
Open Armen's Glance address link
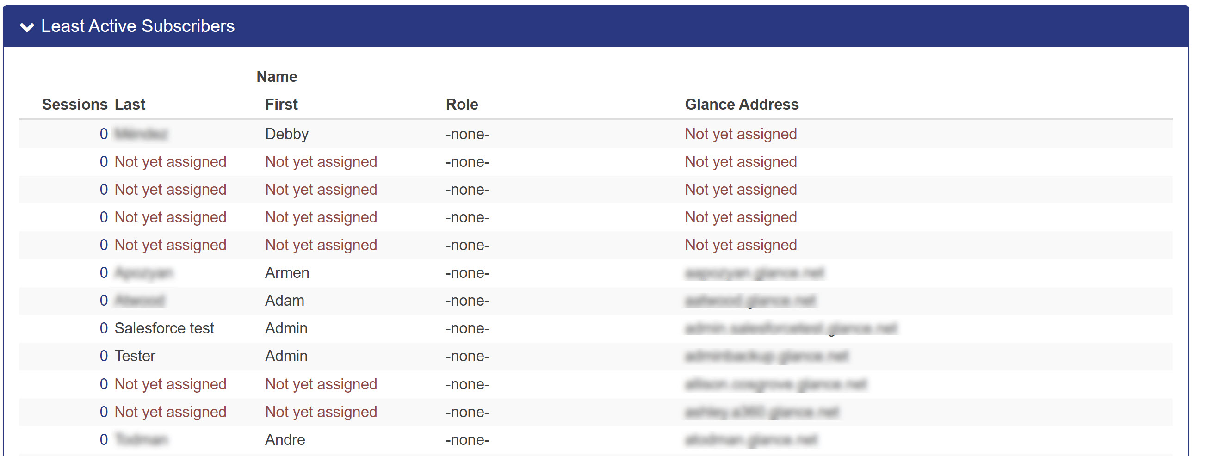(x=754, y=273)
